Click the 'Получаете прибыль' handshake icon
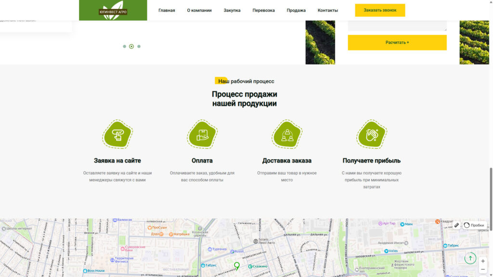 click(x=372, y=134)
